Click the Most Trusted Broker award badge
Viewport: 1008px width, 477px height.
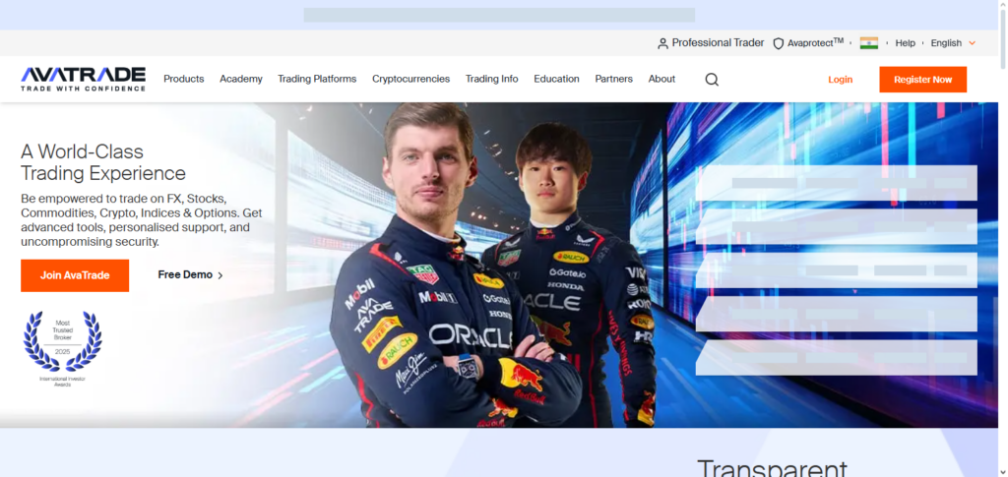pos(63,347)
